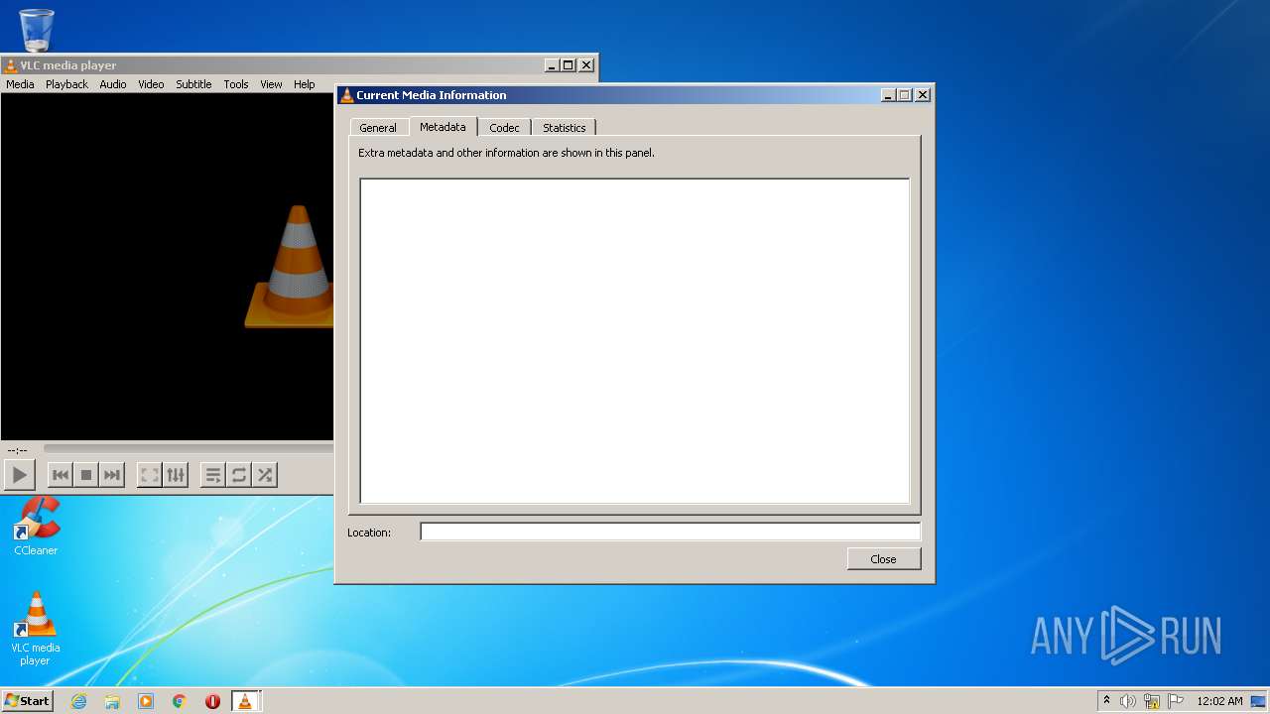Image resolution: width=1270 pixels, height=714 pixels.
Task: Launch Internet Explorer from taskbar
Action: 78,701
